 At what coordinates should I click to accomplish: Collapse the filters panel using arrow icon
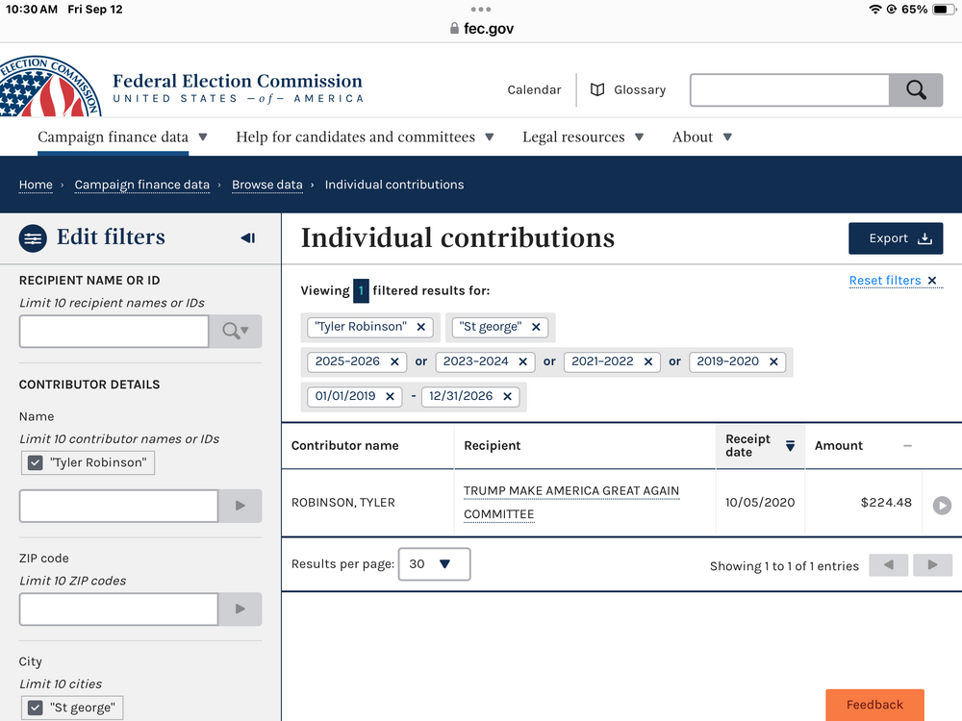pyautogui.click(x=247, y=237)
